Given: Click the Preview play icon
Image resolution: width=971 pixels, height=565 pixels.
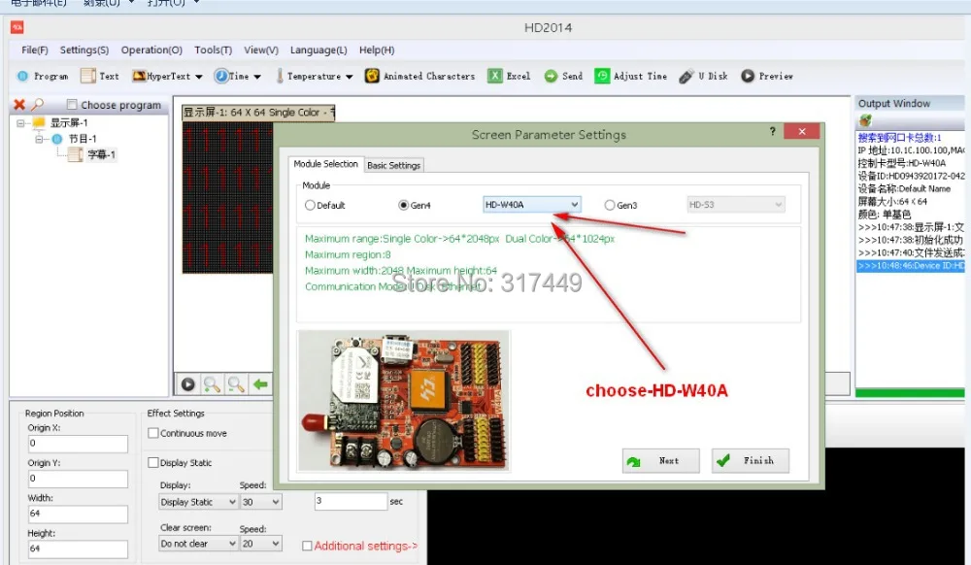Looking at the screenshot, I should tap(748, 76).
